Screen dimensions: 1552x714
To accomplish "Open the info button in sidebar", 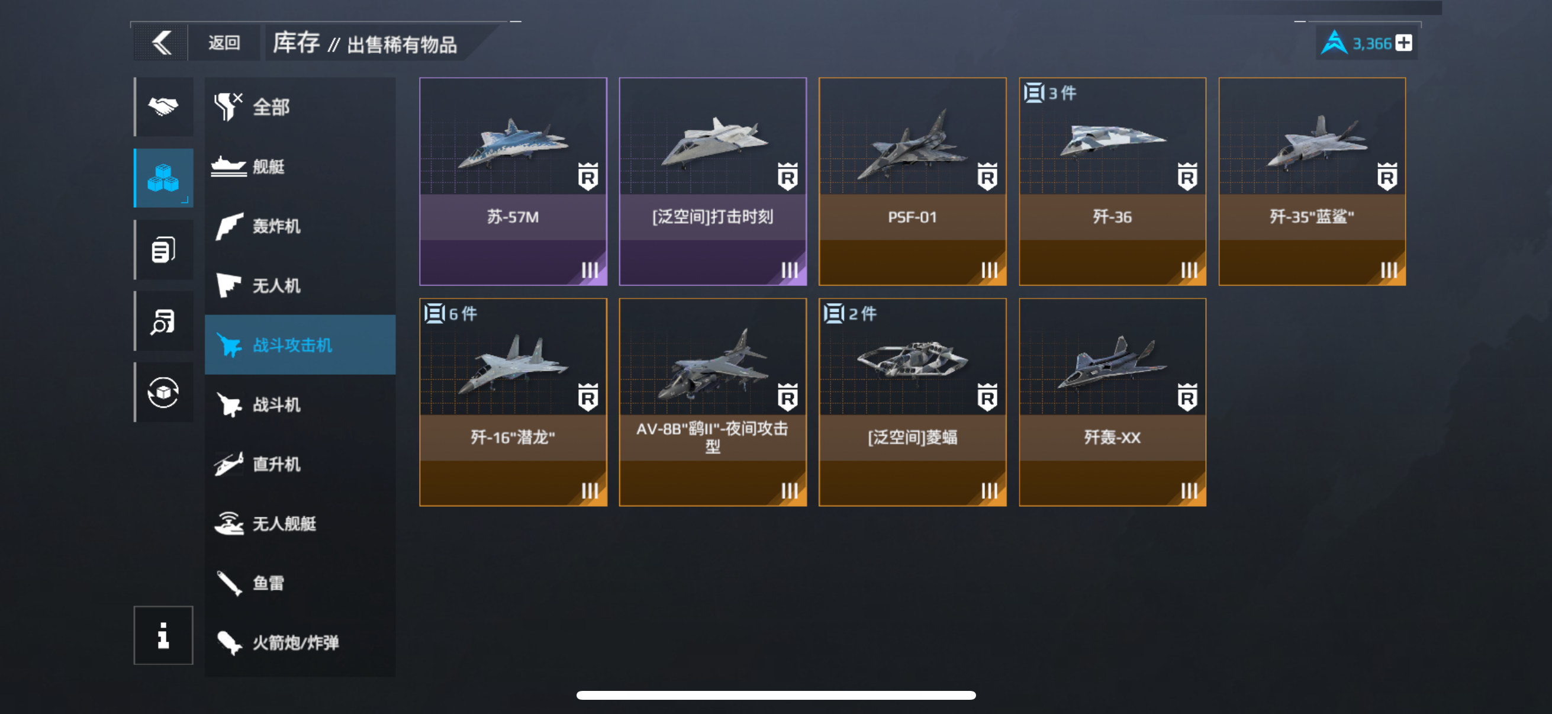I will pos(163,635).
